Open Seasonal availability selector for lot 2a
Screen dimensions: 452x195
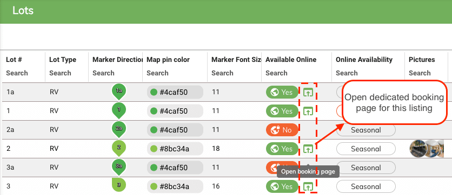tap(366, 130)
